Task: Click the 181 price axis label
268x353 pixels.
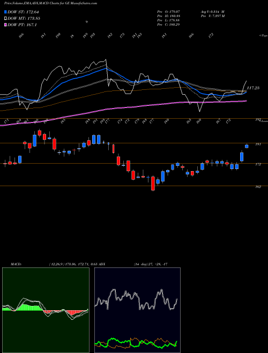Action: (258, 144)
